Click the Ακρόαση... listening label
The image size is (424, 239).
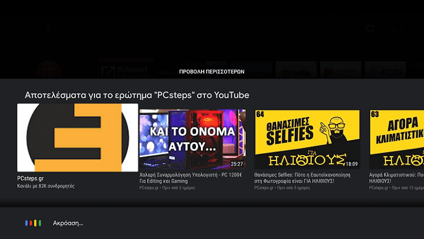tap(68, 223)
